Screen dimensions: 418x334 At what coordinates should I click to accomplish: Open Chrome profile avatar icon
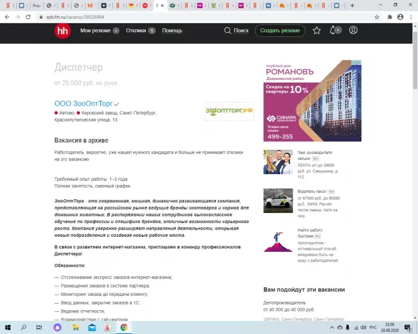pyautogui.click(x=400, y=17)
